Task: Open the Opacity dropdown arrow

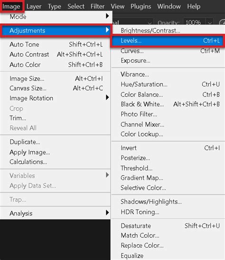Action: (x=210, y=23)
